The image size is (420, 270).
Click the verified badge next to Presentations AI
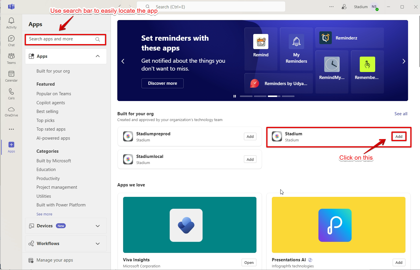click(x=310, y=260)
